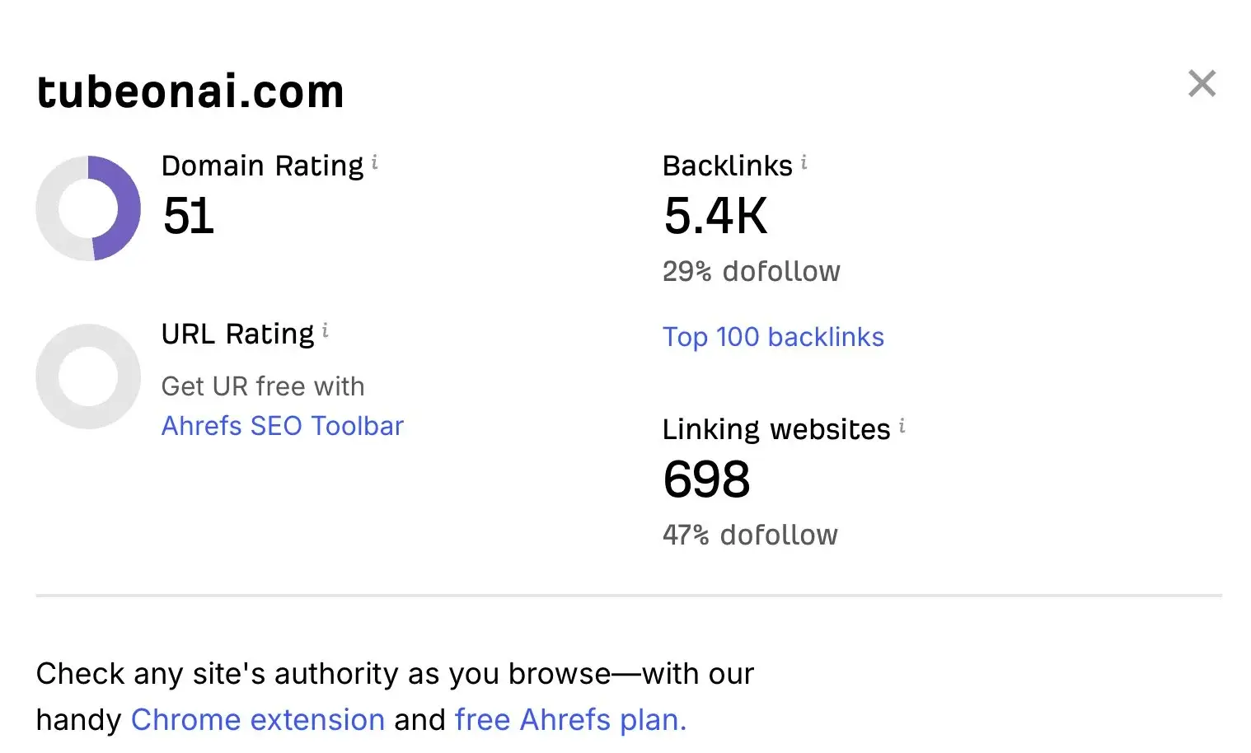The height and width of the screenshot is (753, 1251).
Task: Click the 5.4K backlinks count
Action: 715,217
